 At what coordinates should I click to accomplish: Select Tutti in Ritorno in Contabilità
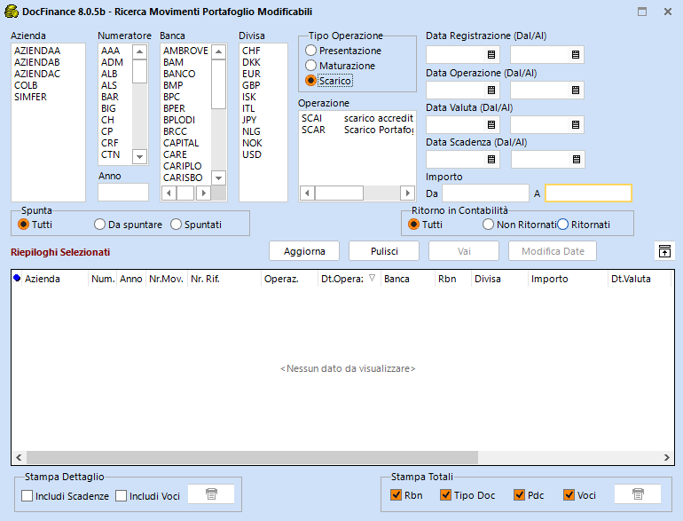413,225
